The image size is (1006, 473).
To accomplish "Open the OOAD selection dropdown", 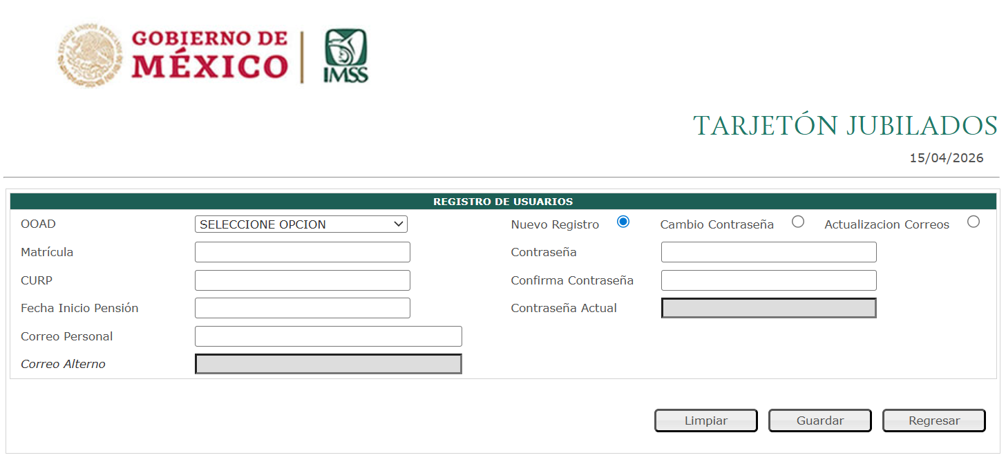I will [x=301, y=224].
